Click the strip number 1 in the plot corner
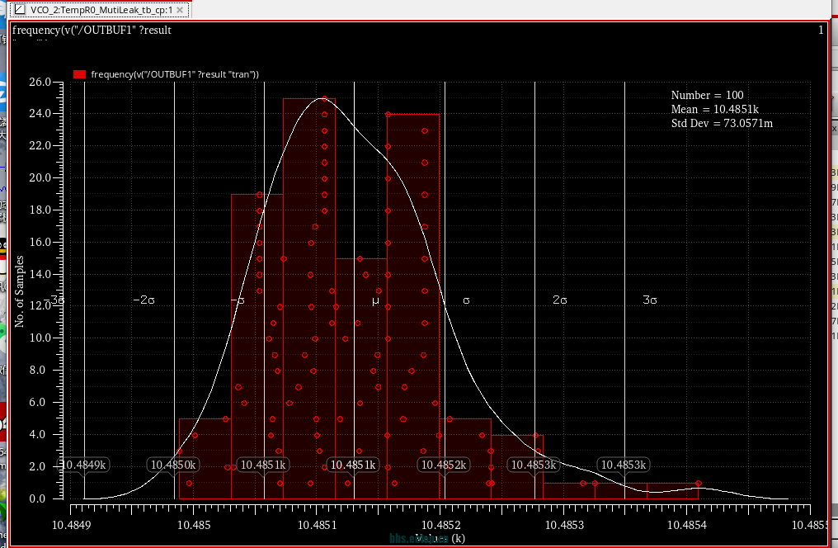Viewport: 838px width, 548px height. click(821, 30)
